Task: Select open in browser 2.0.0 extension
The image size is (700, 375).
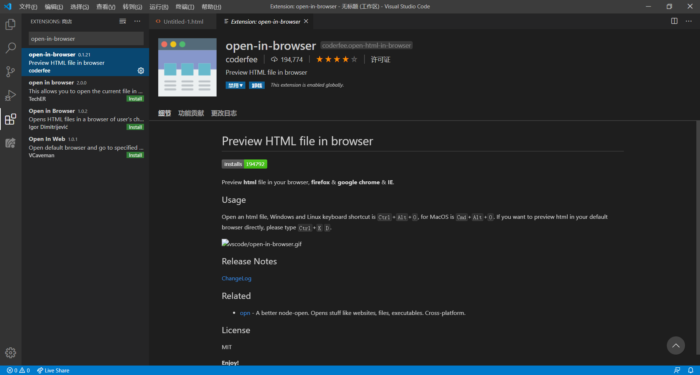Action: point(85,90)
